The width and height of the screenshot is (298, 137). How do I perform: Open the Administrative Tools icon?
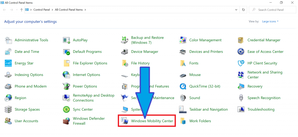8,40
